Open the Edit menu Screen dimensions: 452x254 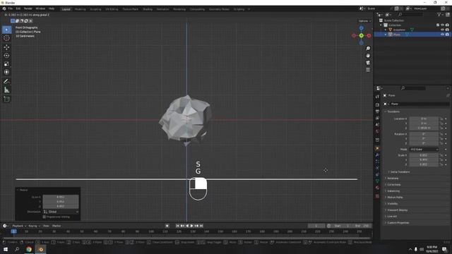pyautogui.click(x=18, y=9)
